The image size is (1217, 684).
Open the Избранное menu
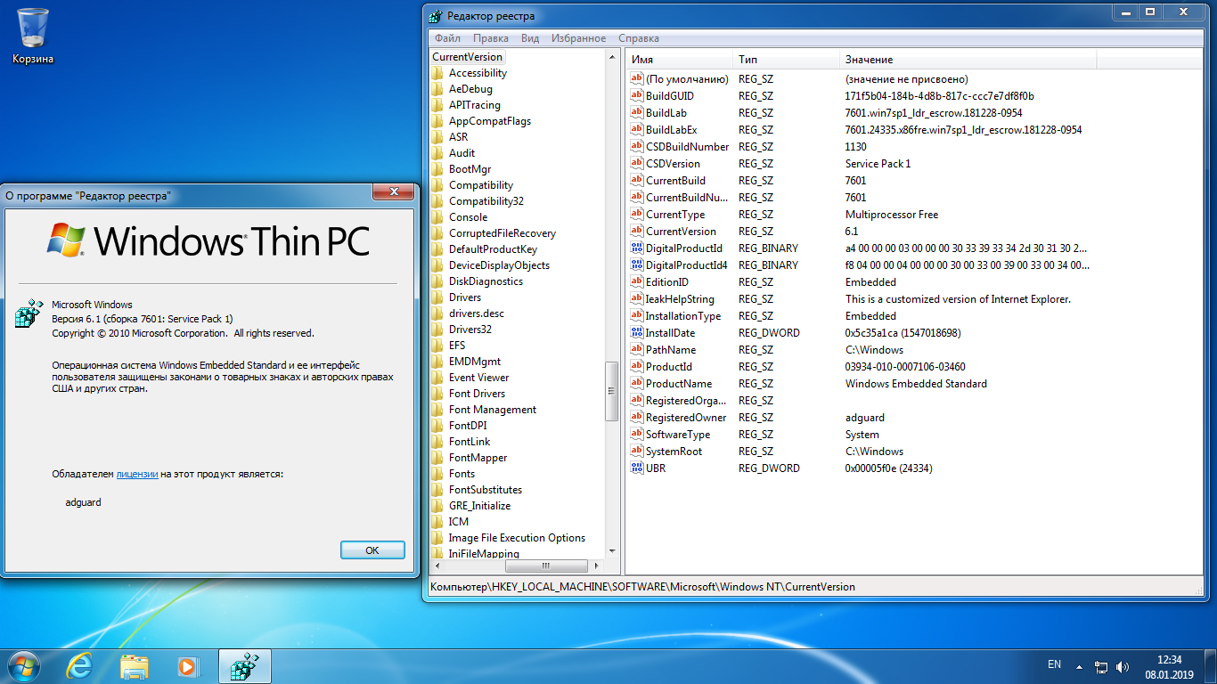tap(578, 38)
